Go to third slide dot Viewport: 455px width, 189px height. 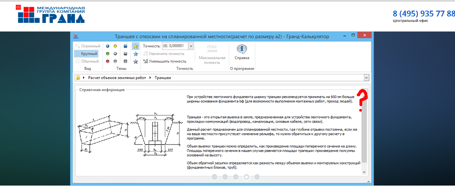(x=236, y=177)
